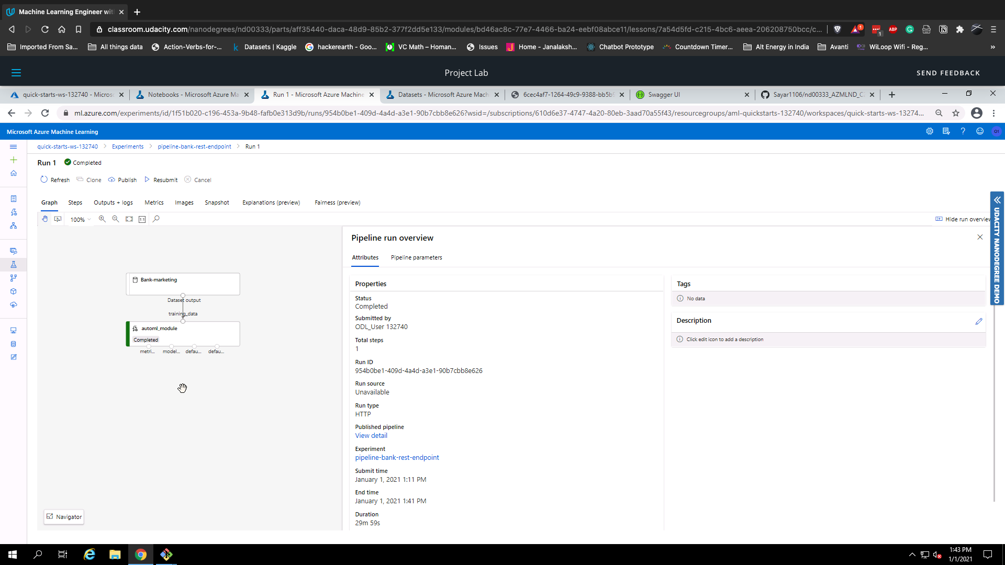Open the Windows notification center
The image size is (1005, 565).
click(x=988, y=555)
